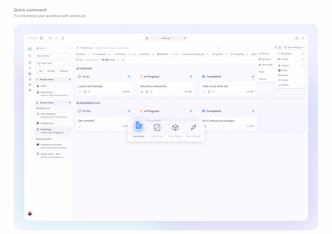Click the New Note document icon
Viewport: 332px width, 234px height.
click(x=138, y=126)
